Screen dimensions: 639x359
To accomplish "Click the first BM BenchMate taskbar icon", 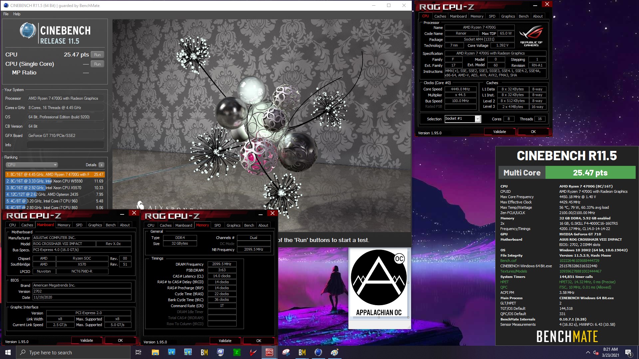I will [204, 352].
